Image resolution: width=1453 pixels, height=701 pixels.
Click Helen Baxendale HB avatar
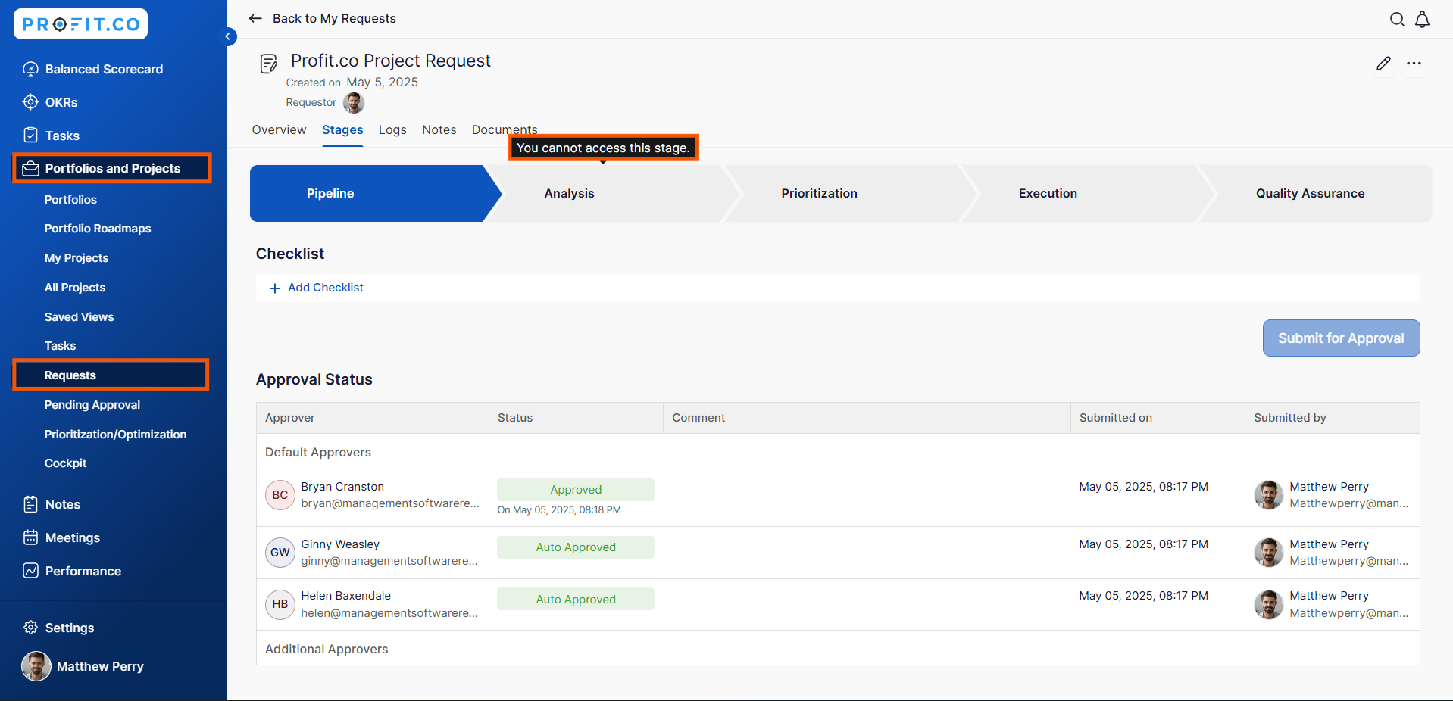[280, 604]
